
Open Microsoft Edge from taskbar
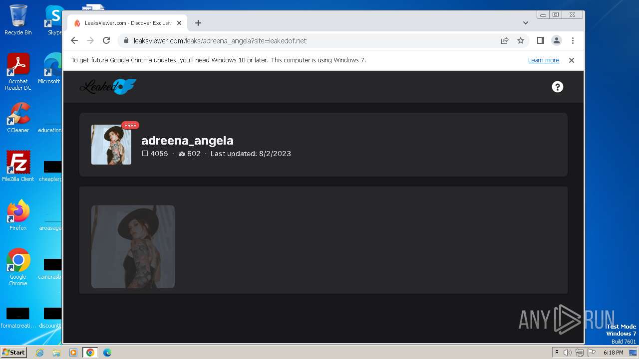tap(107, 353)
